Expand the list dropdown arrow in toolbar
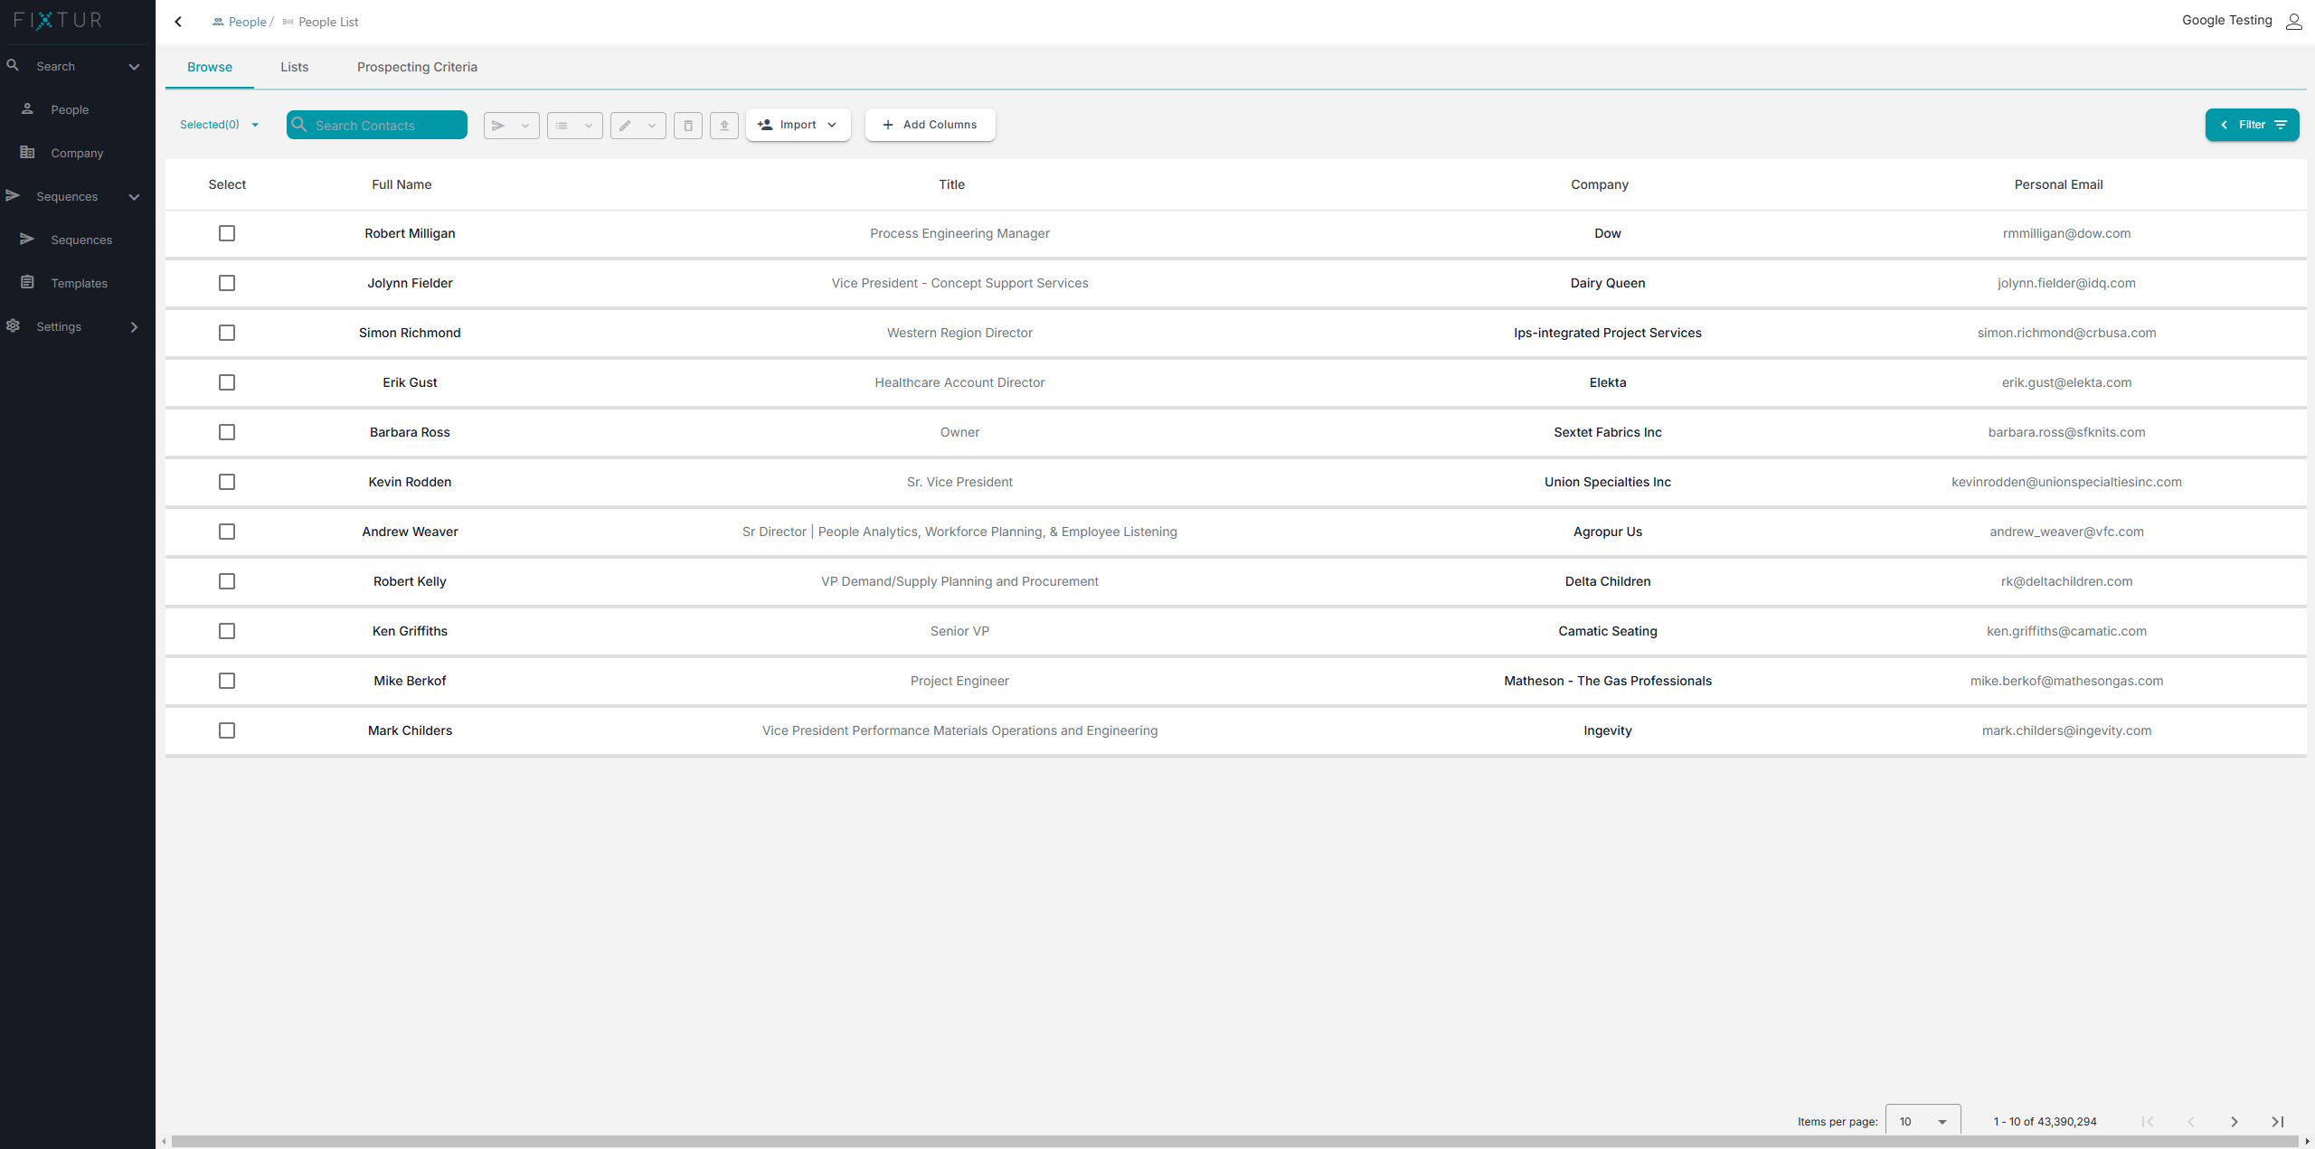 [589, 126]
